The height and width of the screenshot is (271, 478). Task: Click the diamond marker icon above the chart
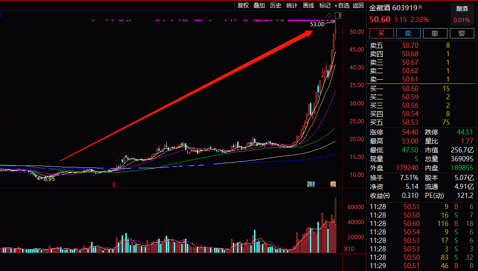[330, 15]
